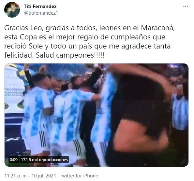Screen dimensions: 194x181
Task: Open the Twitter for iPhone source link
Action: tap(79, 176)
